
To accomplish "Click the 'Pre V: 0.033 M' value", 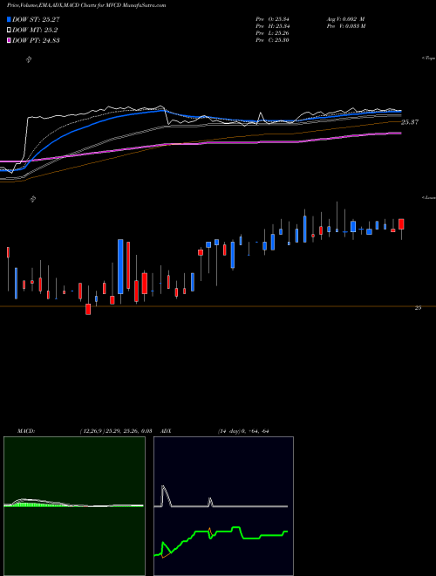I will 345,26.
